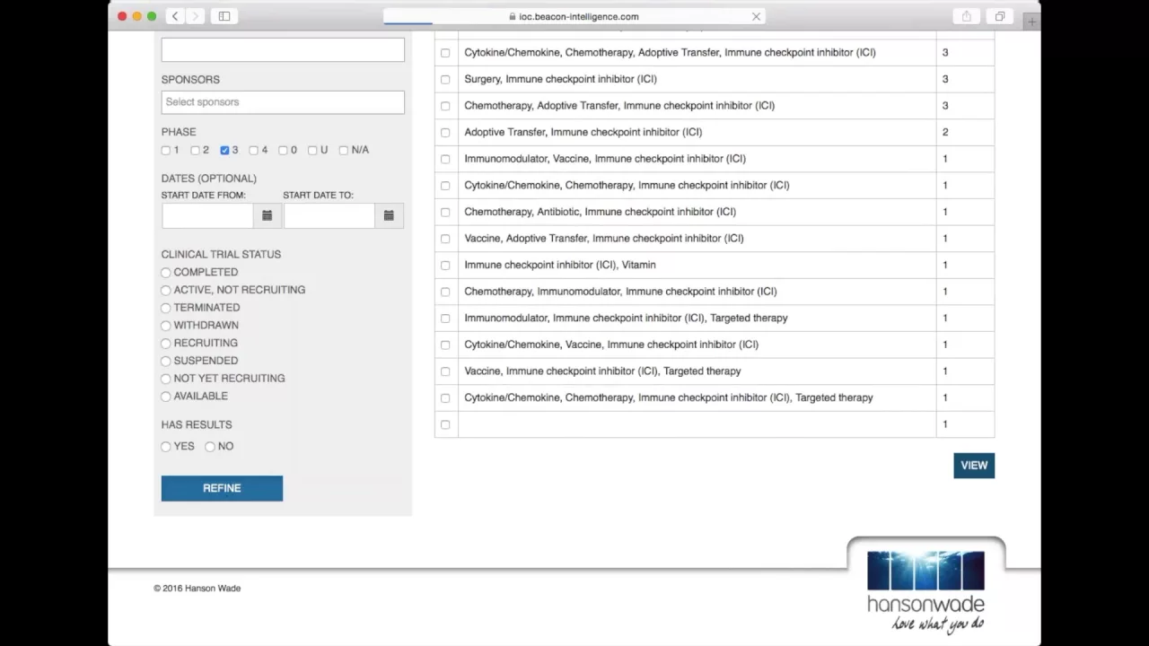Check the Phase N/A checkbox
The width and height of the screenshot is (1149, 646).
pyautogui.click(x=344, y=151)
